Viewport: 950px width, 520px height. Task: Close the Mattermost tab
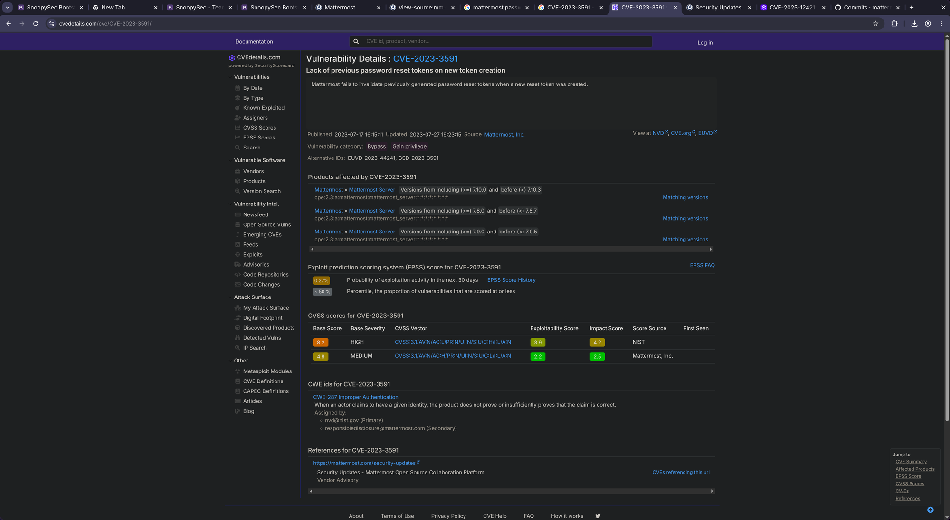point(379,8)
